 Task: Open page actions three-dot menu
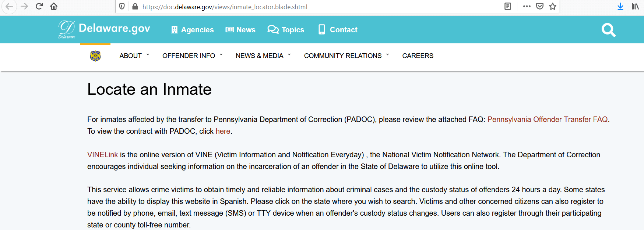click(x=527, y=7)
